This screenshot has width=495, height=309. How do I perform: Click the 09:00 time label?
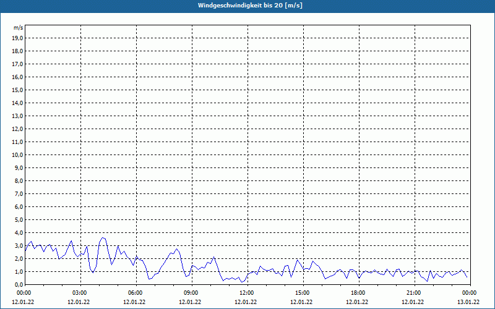pos(192,293)
